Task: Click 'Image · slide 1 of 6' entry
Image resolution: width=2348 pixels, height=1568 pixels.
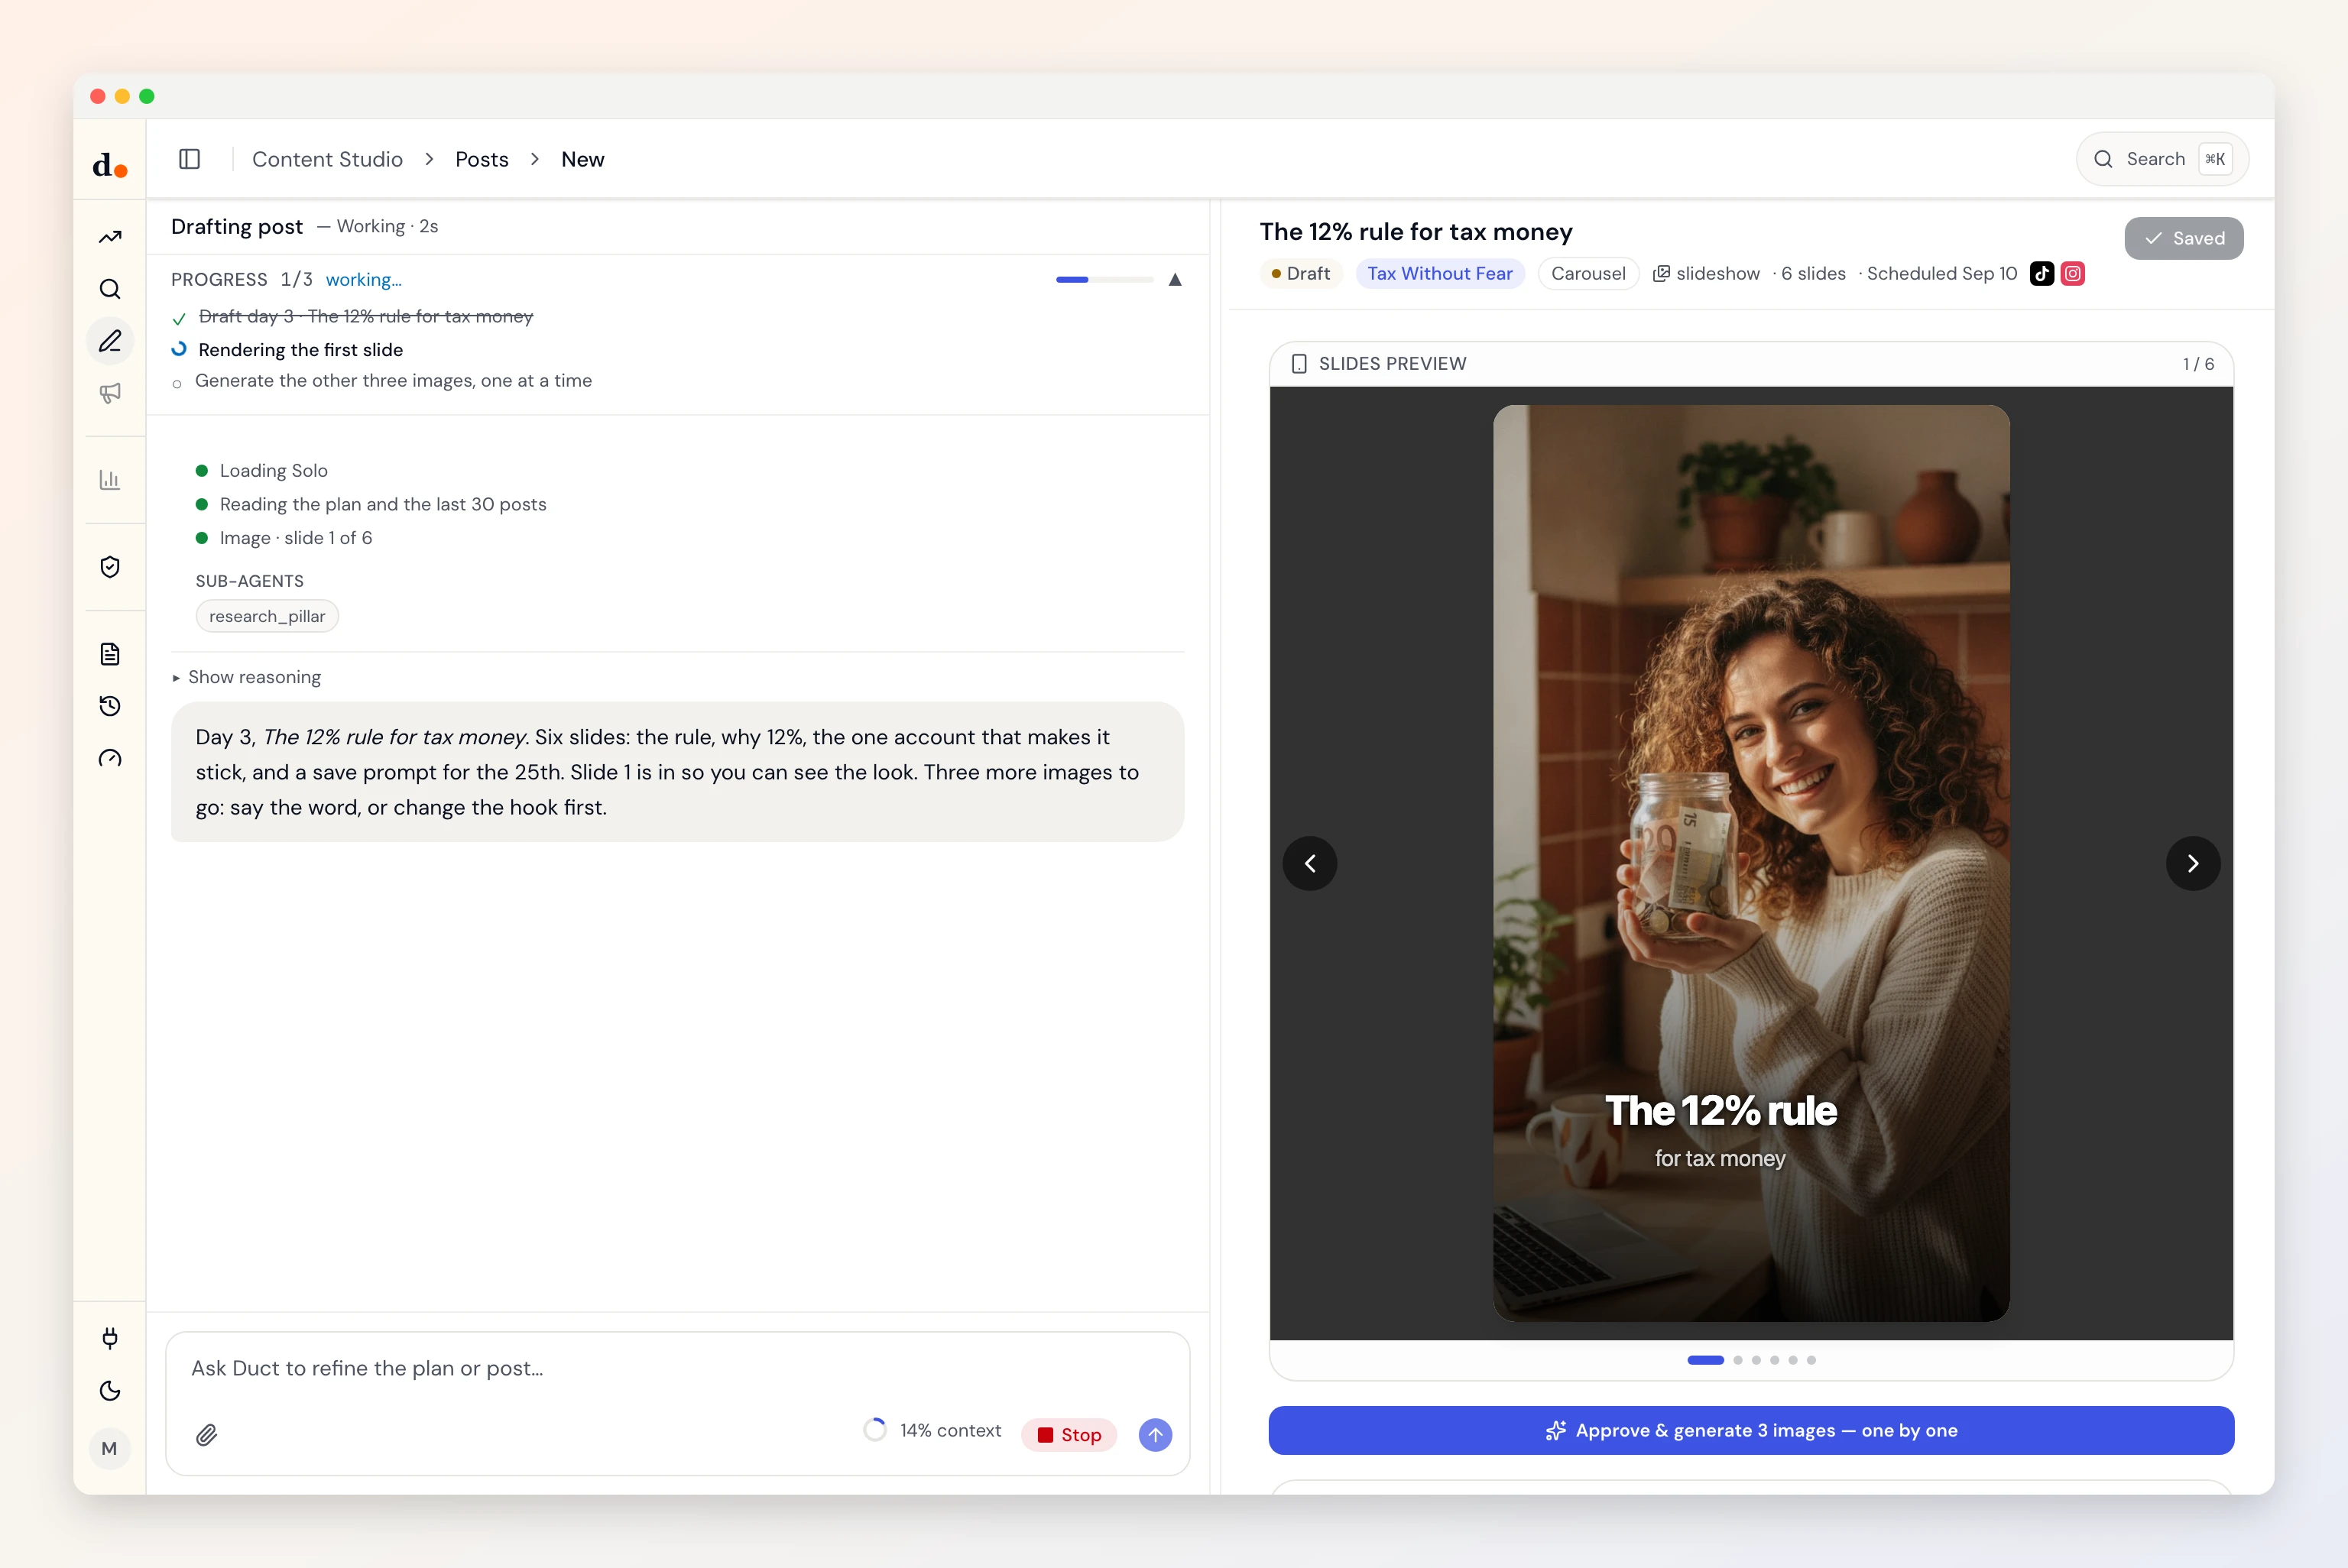Action: click(x=295, y=538)
